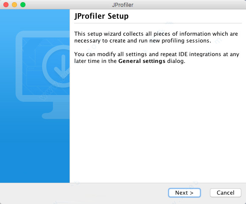Click the separator line under the heading

click(158, 23)
